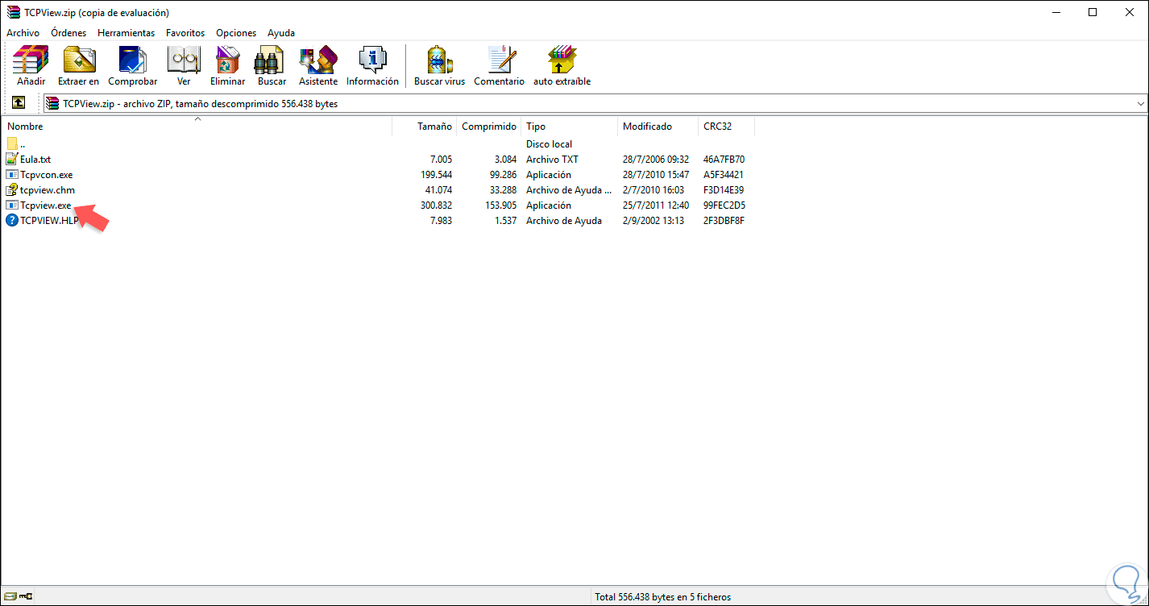Click size value "199.544"

[435, 175]
